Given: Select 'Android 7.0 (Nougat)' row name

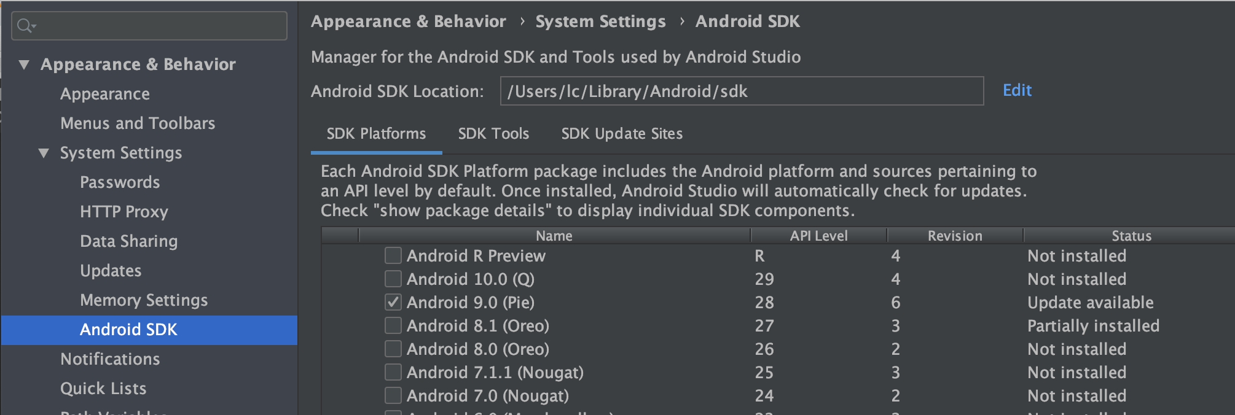Looking at the screenshot, I should click(488, 396).
